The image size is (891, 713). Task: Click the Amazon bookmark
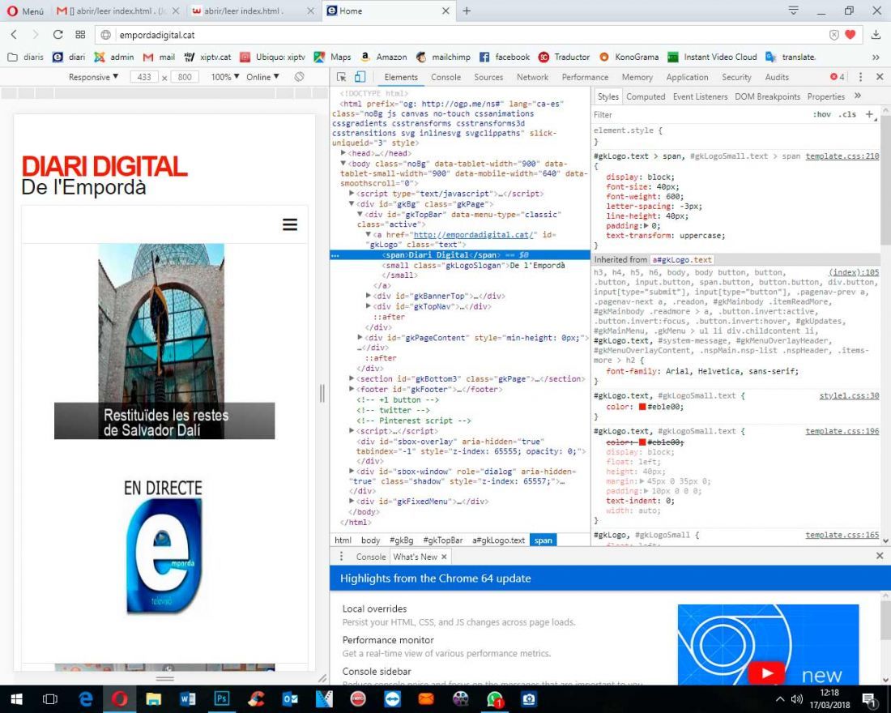click(384, 57)
